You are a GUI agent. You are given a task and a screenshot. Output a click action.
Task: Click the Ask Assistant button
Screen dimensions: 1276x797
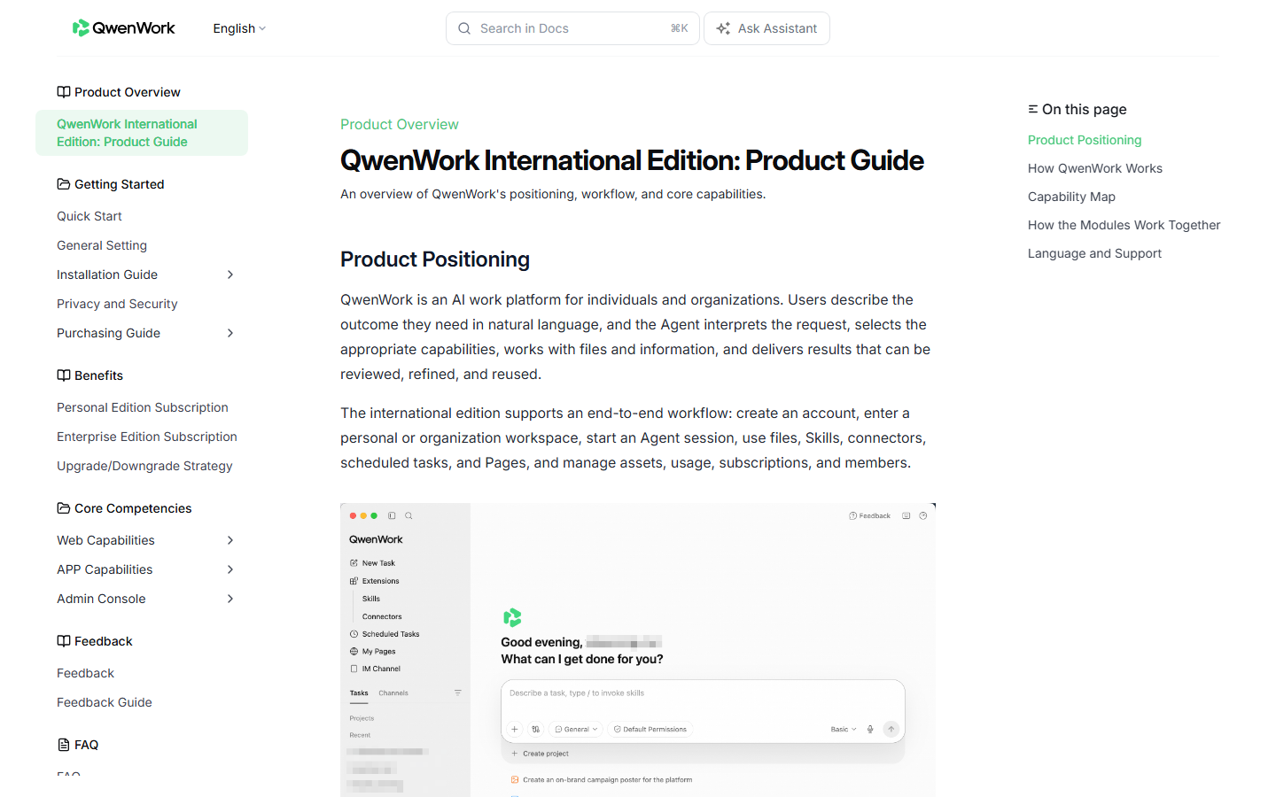(x=766, y=28)
